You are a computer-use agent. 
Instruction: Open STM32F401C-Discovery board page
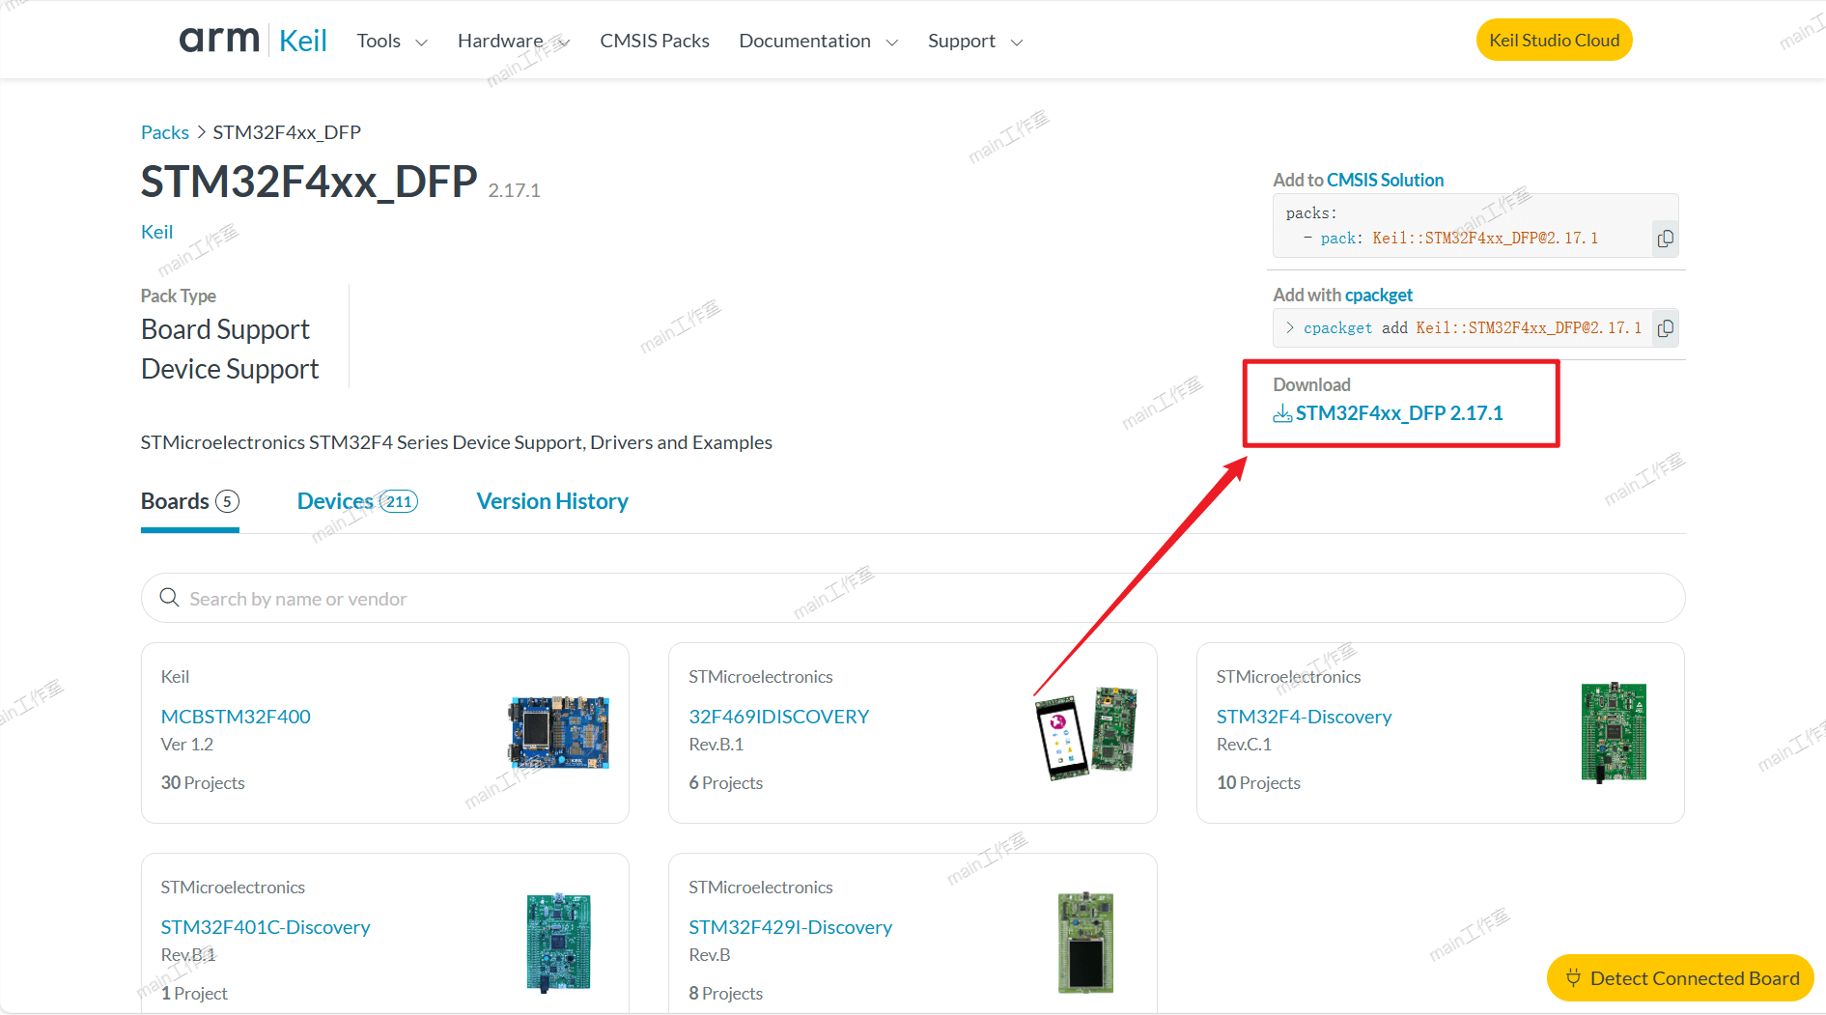(x=266, y=927)
